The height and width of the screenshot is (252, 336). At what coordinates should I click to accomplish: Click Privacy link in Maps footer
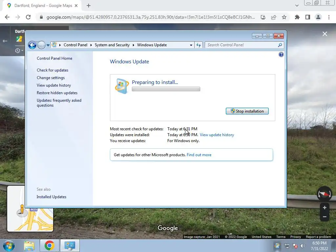point(296,237)
